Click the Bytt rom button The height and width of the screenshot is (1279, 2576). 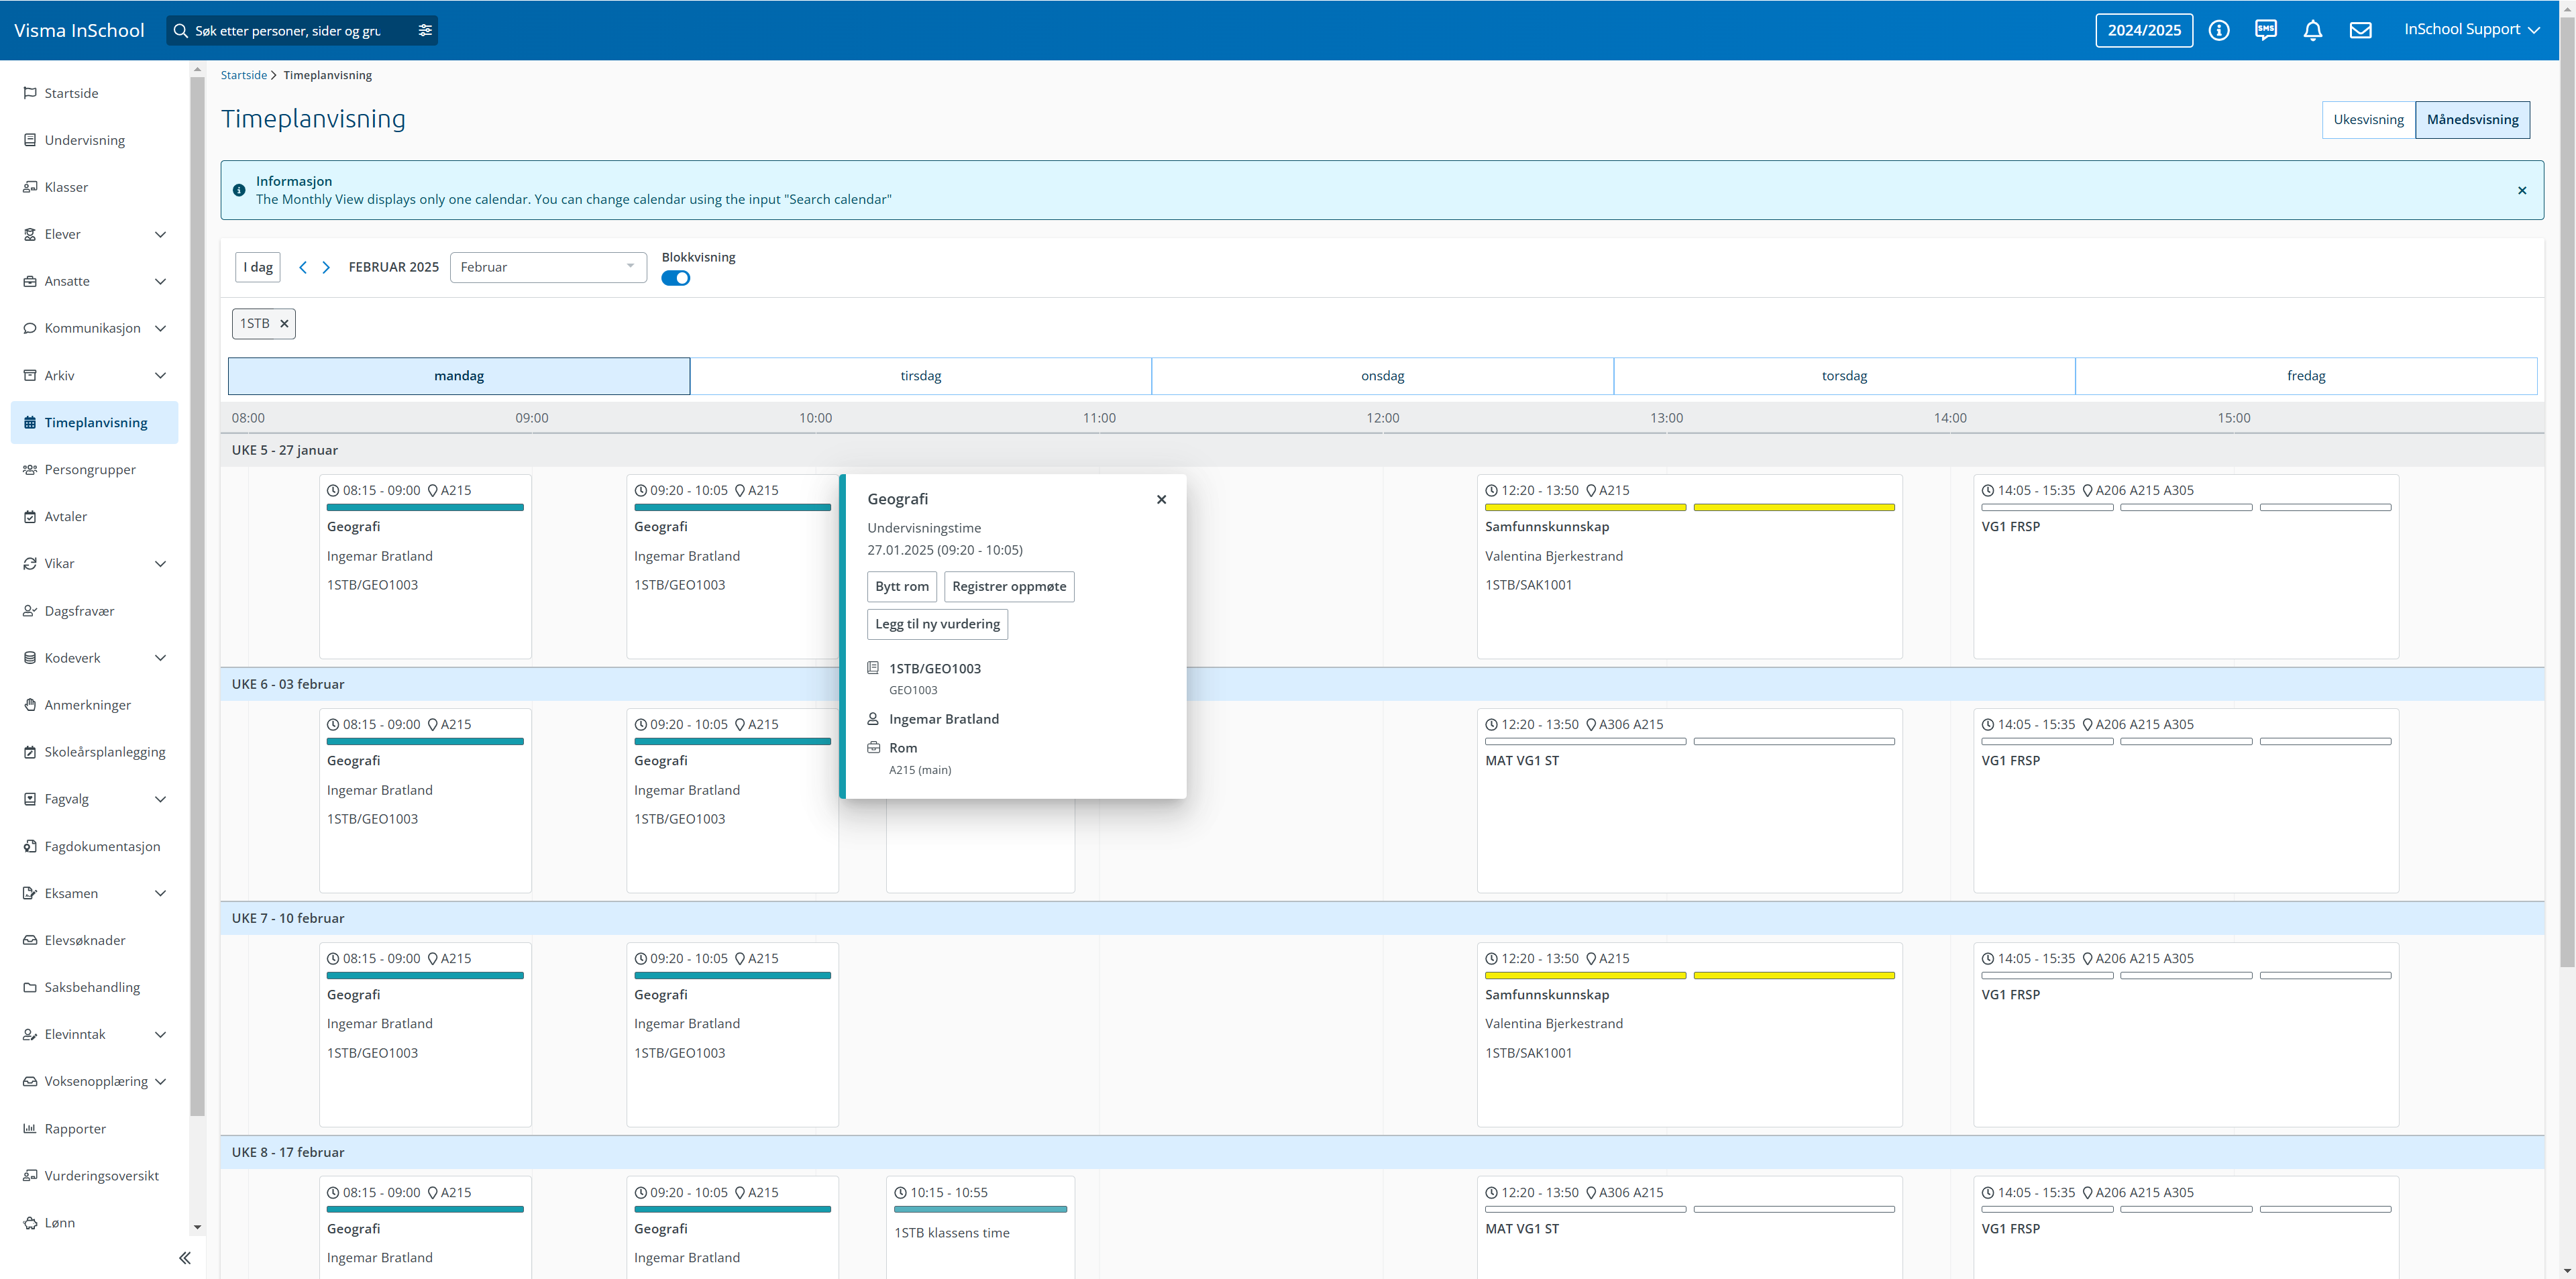(x=901, y=586)
